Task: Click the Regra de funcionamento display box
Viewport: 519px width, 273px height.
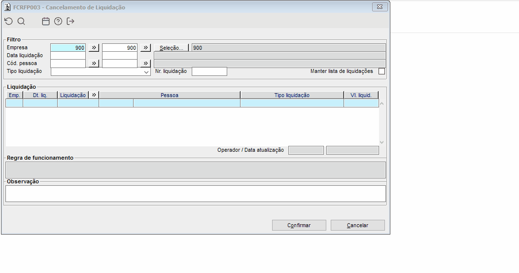Action: point(196,170)
